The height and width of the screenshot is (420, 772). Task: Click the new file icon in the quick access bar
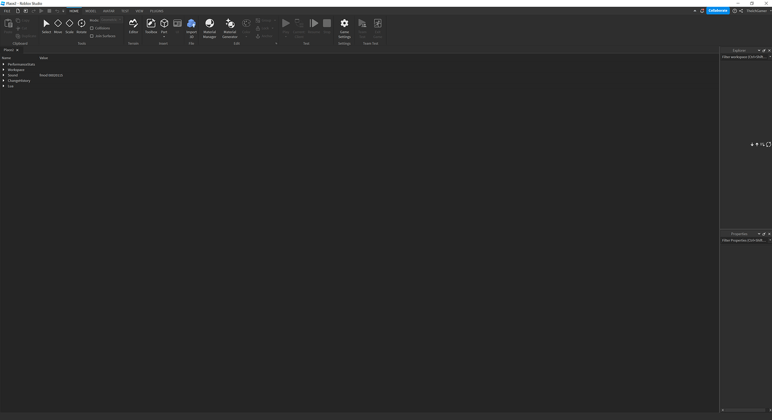[18, 11]
